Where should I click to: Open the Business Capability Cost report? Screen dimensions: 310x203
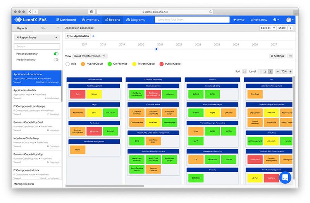(x=36, y=126)
